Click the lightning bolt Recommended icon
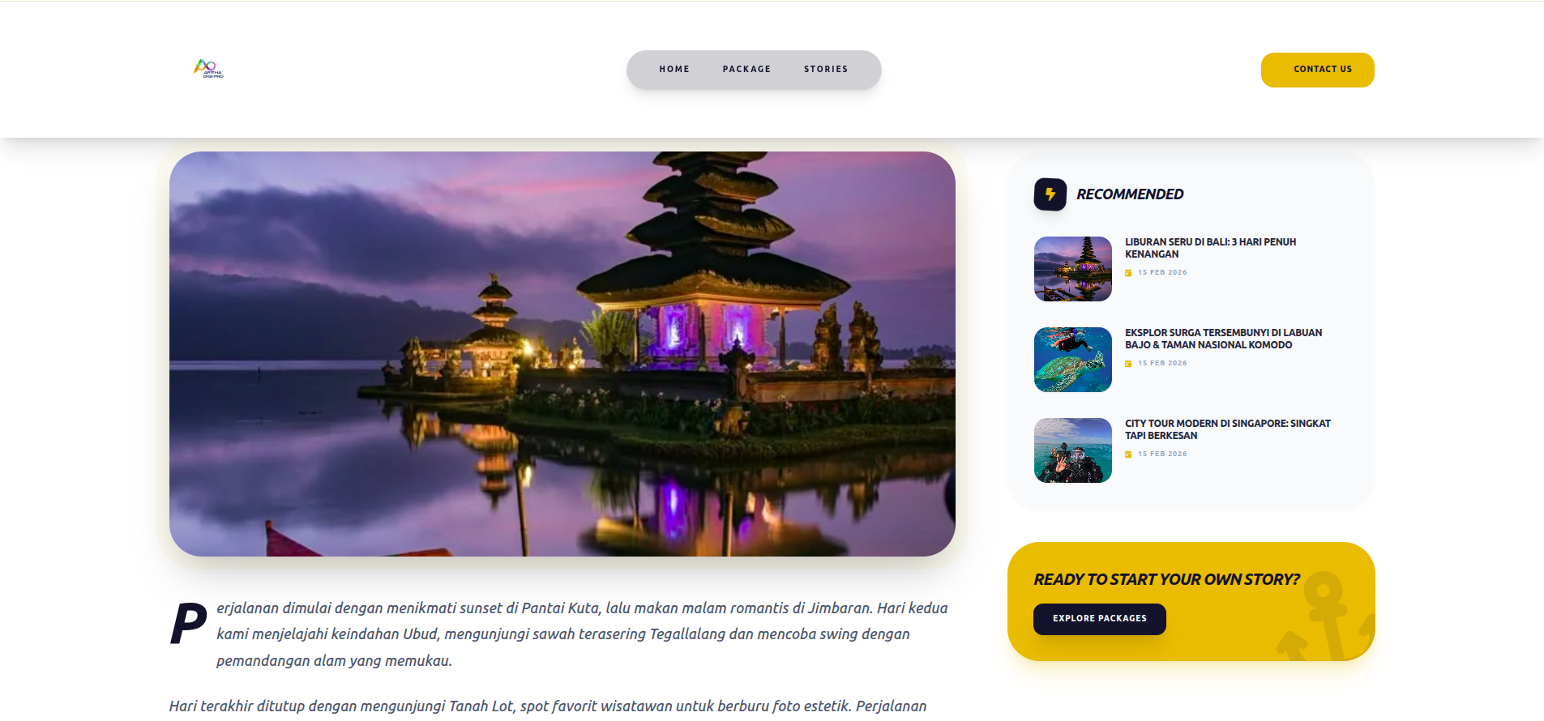This screenshot has width=1544, height=721. (1050, 194)
